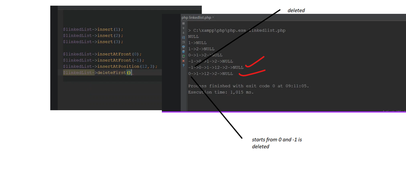The image size is (406, 188).
Task: Click the green-edged icon above the red X
Action: pos(184,56)
